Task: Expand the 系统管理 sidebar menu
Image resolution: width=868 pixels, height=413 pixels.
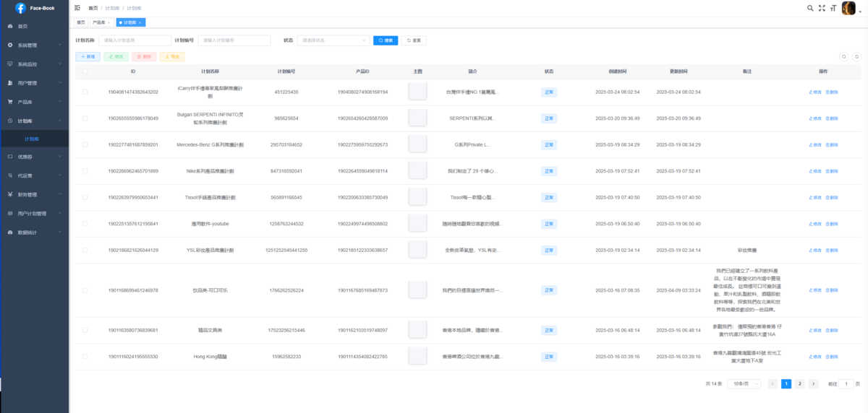Action: pos(35,45)
